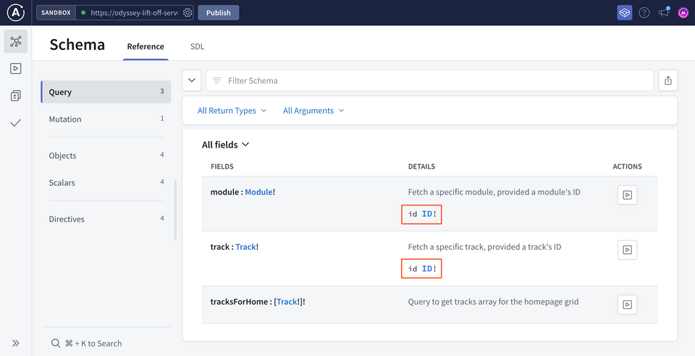Open the Explorer play sidebar icon
Image resolution: width=695 pixels, height=356 pixels.
click(16, 69)
